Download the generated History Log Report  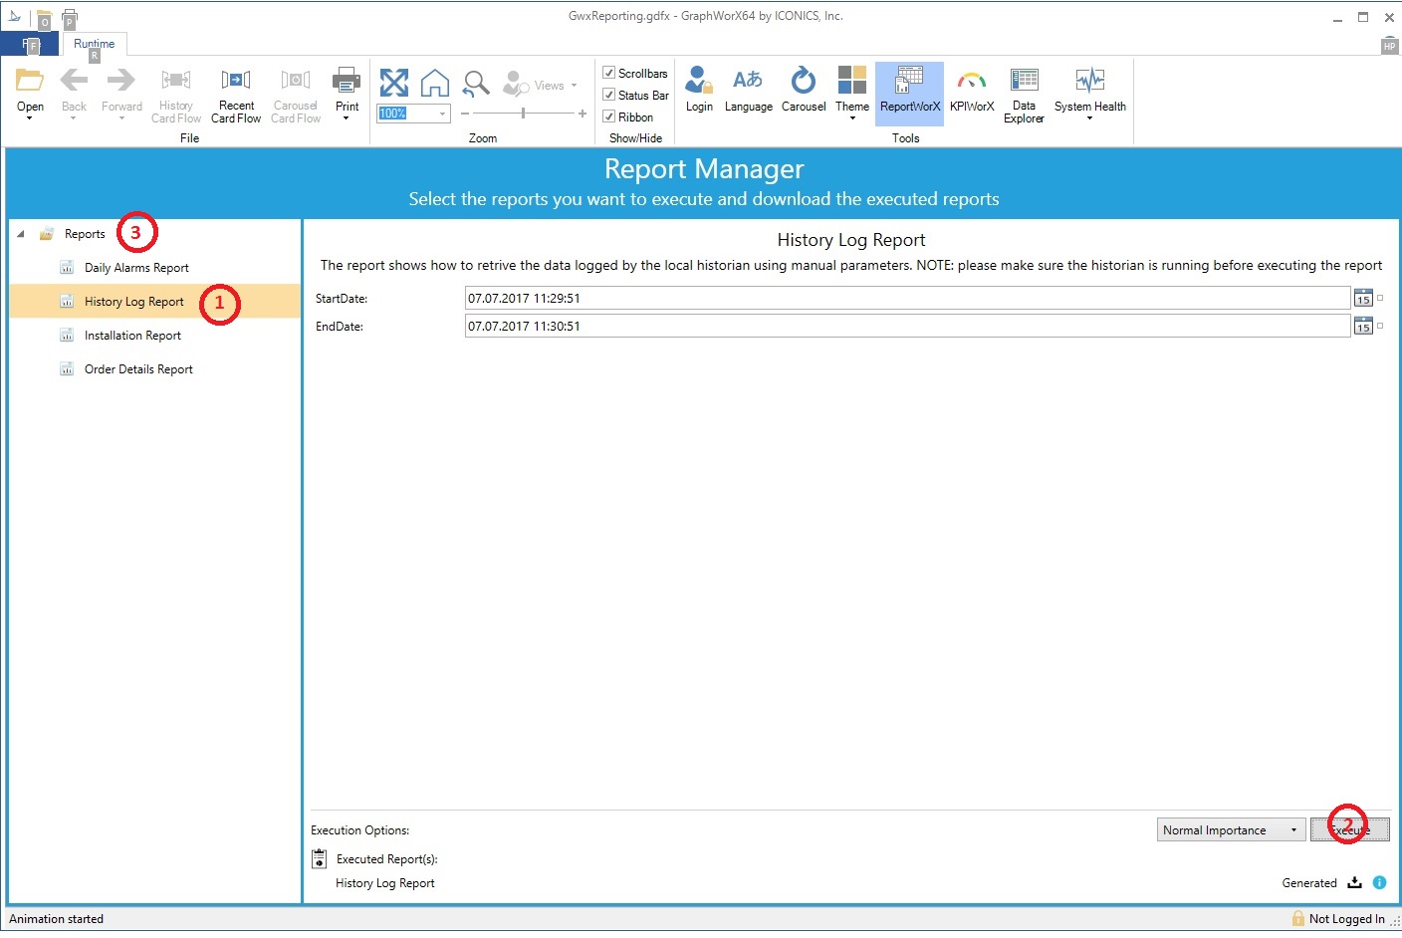[x=1354, y=882]
